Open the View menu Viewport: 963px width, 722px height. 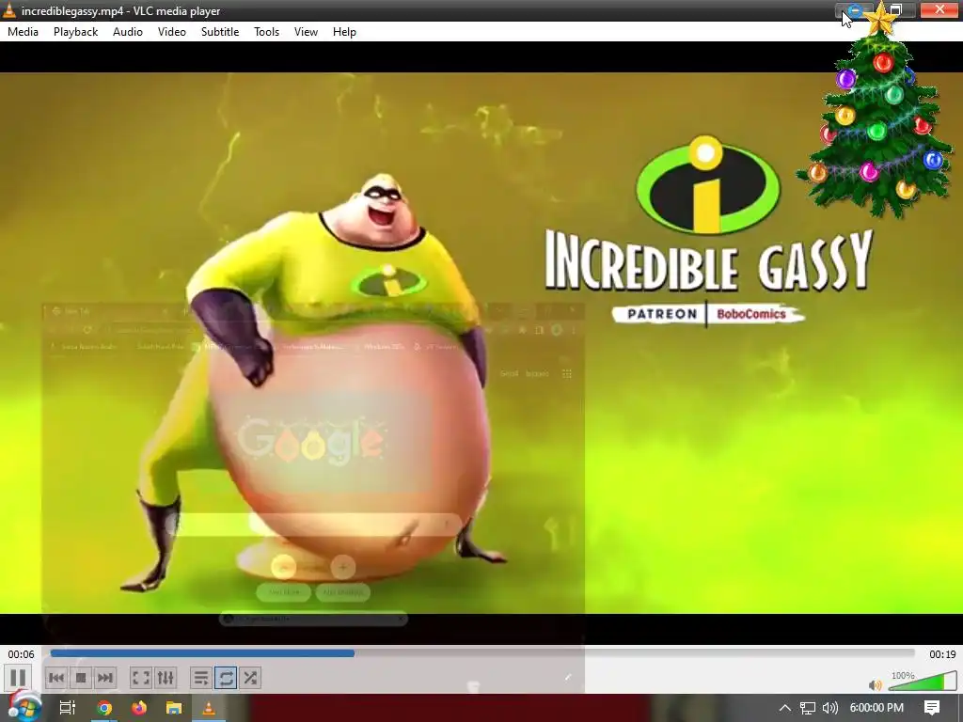click(306, 32)
